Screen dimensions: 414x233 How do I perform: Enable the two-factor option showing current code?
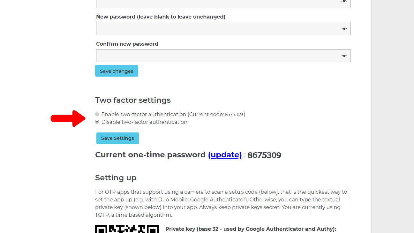tap(97, 114)
